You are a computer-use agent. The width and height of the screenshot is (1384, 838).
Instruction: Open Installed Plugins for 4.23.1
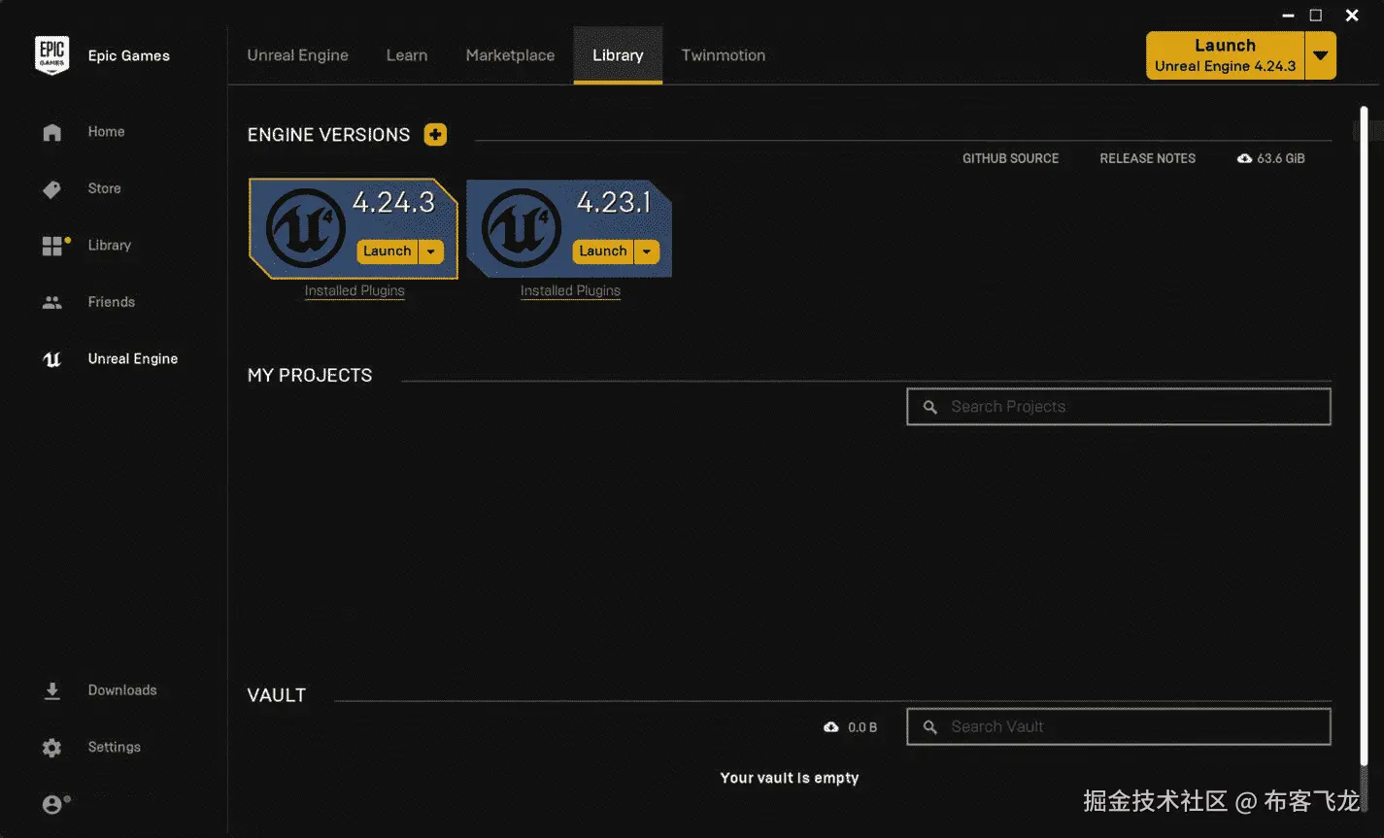(x=570, y=291)
